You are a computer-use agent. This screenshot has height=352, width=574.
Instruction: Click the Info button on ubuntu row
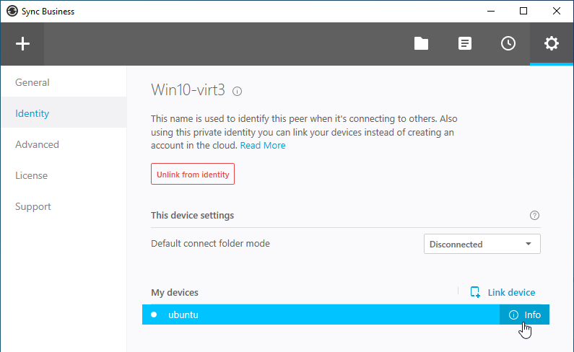click(524, 314)
